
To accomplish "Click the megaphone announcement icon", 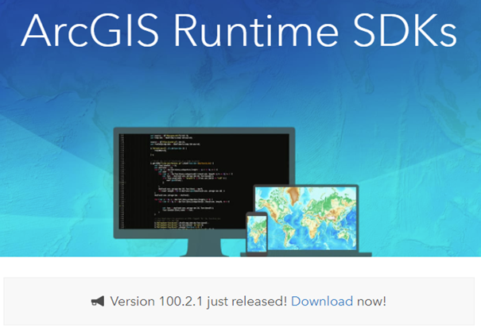I will point(98,302).
